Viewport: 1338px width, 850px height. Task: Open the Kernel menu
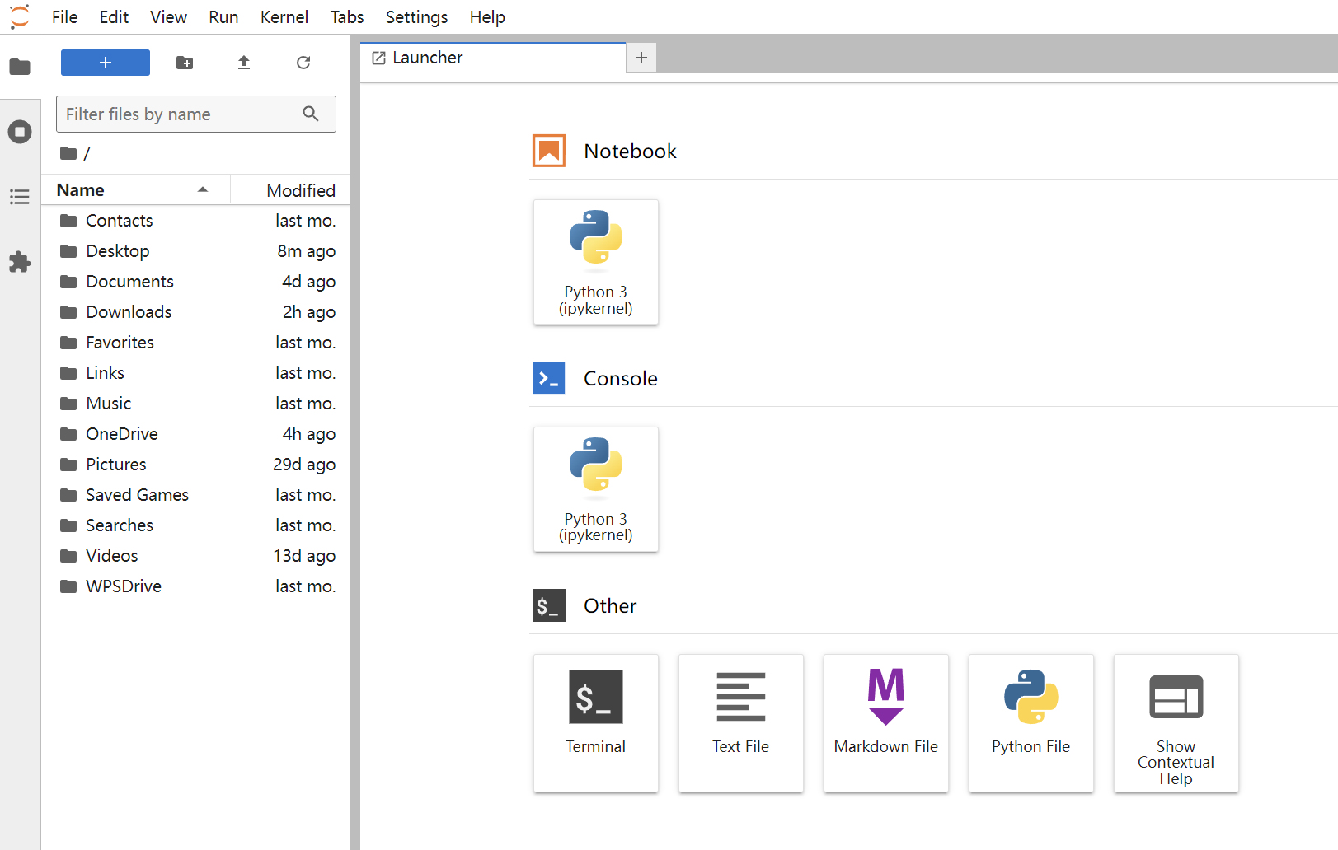(x=284, y=17)
